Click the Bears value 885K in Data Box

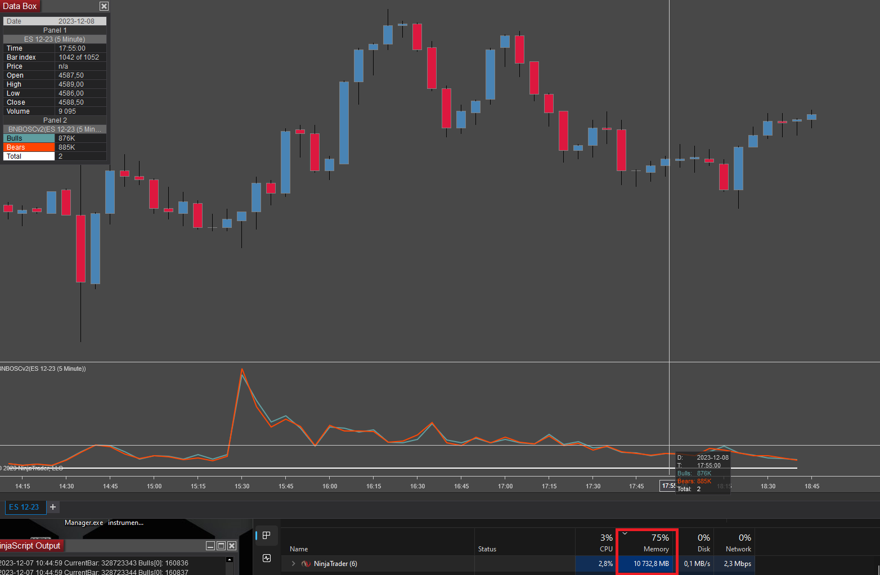[x=66, y=147]
